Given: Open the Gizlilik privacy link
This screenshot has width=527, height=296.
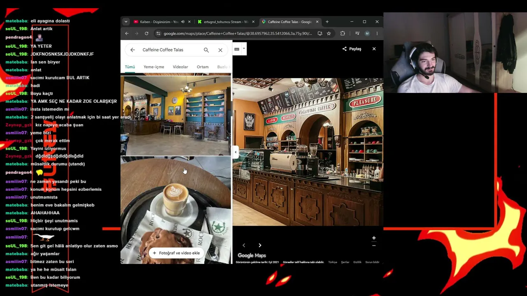Looking at the screenshot, I should (x=357, y=262).
